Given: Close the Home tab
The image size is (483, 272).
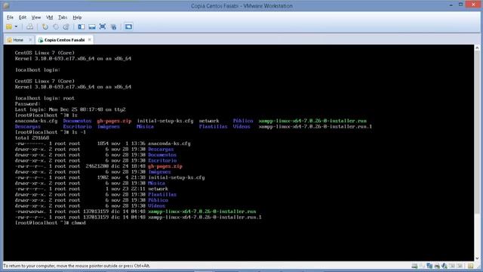Looking at the screenshot, I should click(30, 40).
